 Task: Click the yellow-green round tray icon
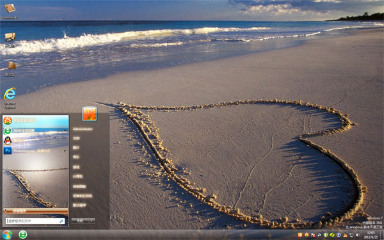coord(332,235)
